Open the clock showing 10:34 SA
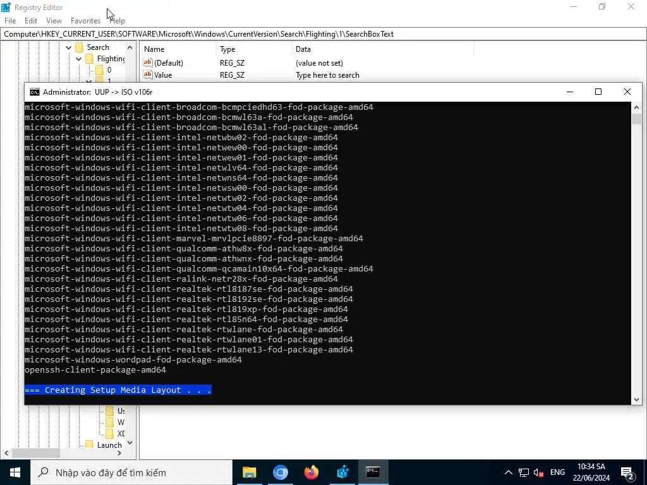Image resolution: width=647 pixels, height=485 pixels. tap(591, 472)
